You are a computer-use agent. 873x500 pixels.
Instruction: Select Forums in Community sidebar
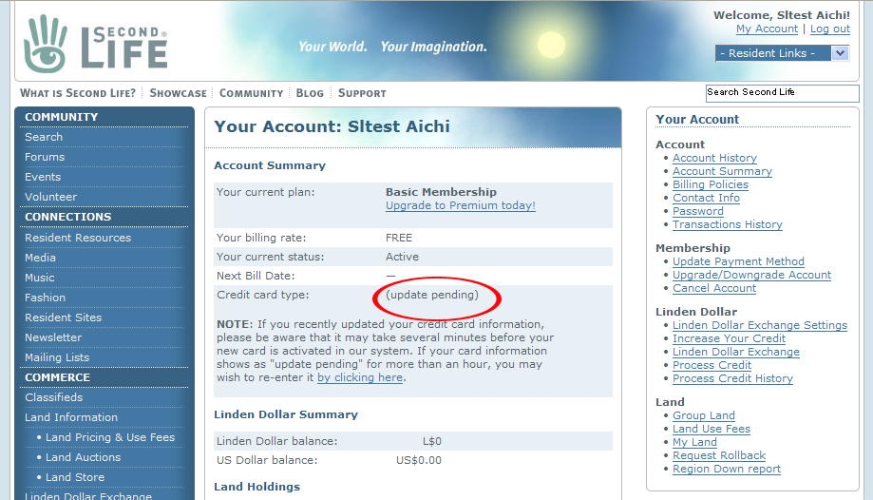click(45, 157)
